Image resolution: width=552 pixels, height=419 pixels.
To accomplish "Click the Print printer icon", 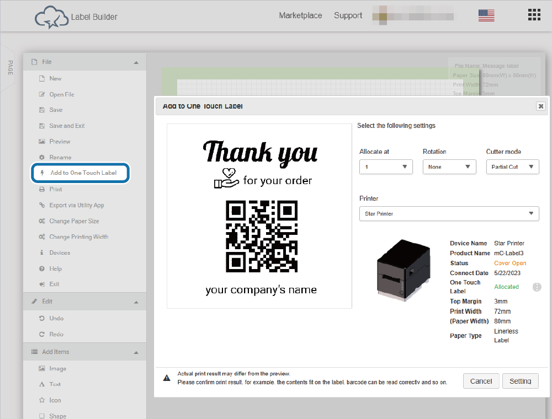I will (x=42, y=189).
